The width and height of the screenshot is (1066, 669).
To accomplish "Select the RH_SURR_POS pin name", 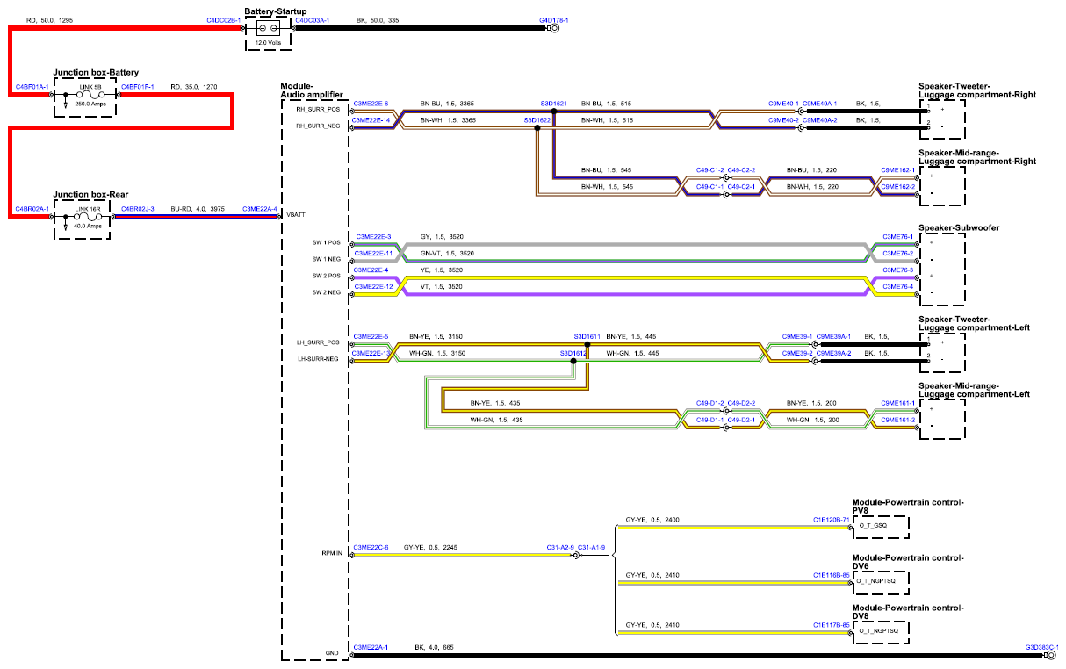I will (x=319, y=110).
